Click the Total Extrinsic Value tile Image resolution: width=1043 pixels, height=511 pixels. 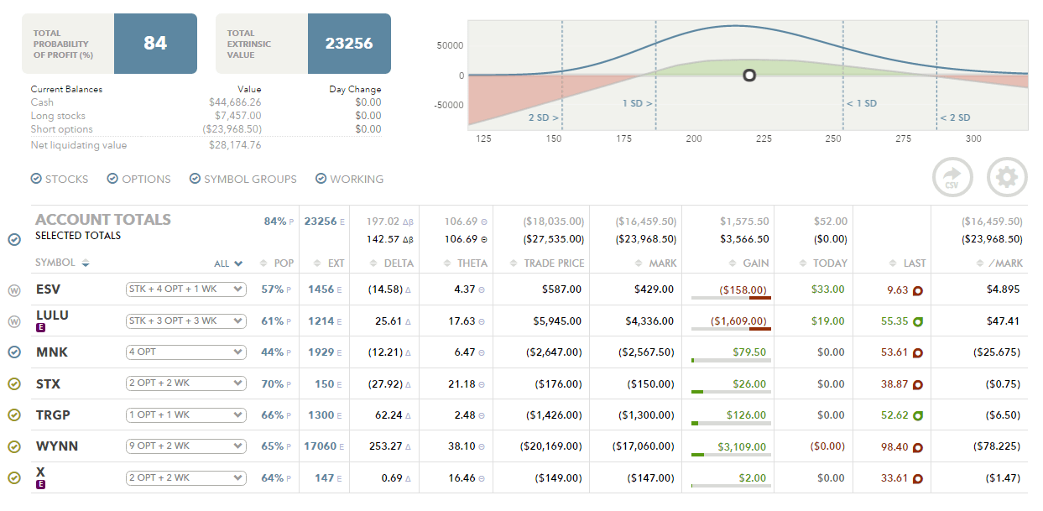(x=303, y=44)
